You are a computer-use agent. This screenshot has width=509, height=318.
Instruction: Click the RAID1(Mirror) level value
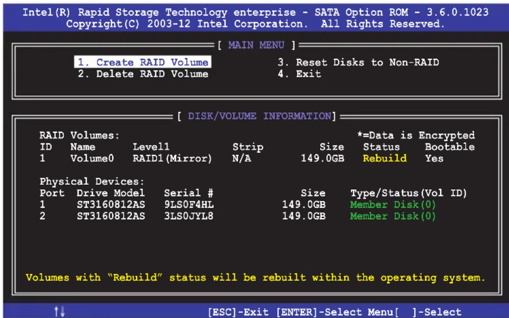pyautogui.click(x=172, y=158)
